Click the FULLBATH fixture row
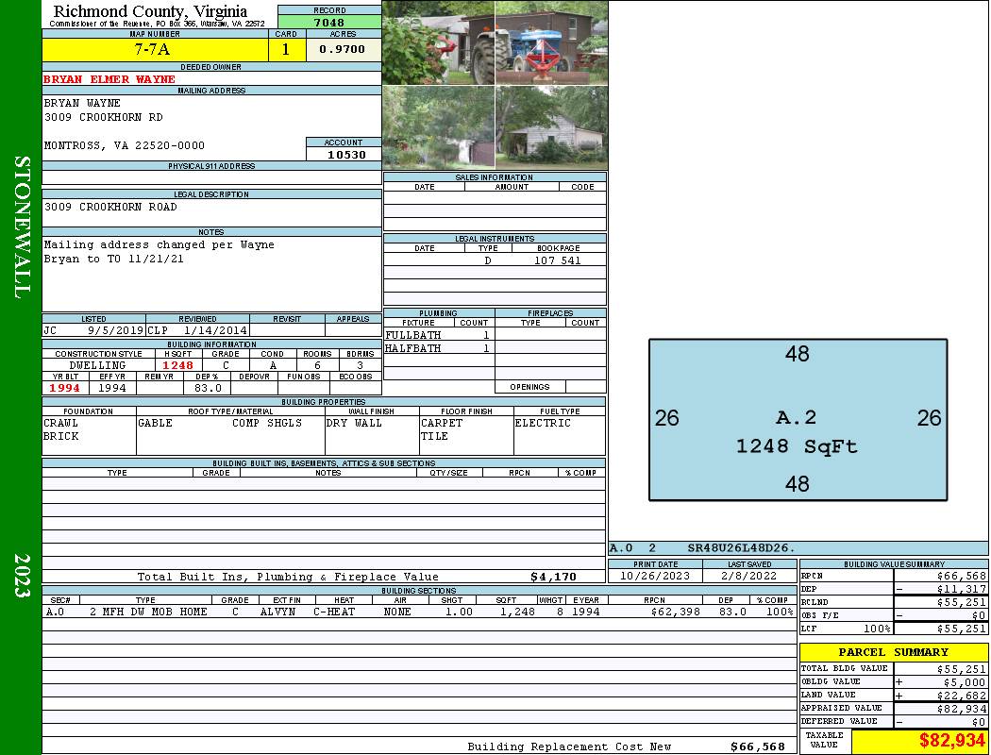 point(438,335)
